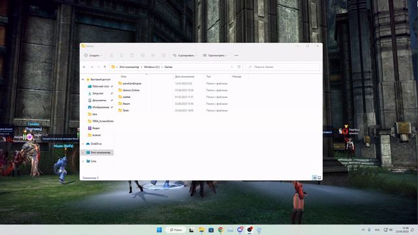Screen dimensions: 418x235
Task: Click the Cut scissors icon in toolbar
Action: coord(112,55)
